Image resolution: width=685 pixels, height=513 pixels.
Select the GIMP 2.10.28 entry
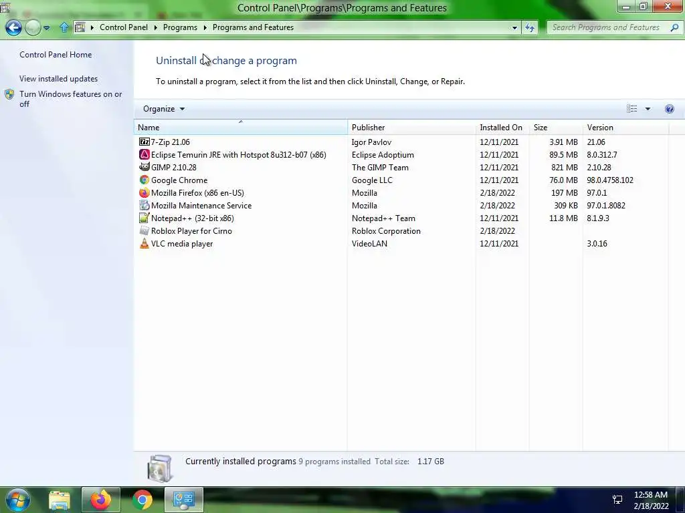(173, 168)
